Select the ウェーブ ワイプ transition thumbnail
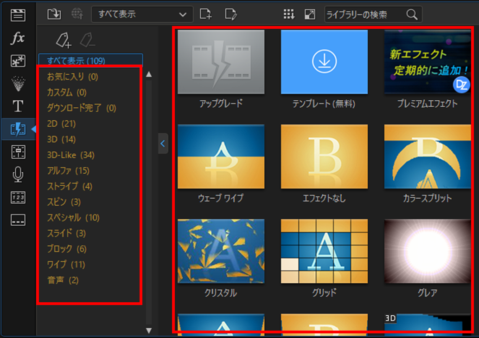The height and width of the screenshot is (338, 479). click(221, 156)
